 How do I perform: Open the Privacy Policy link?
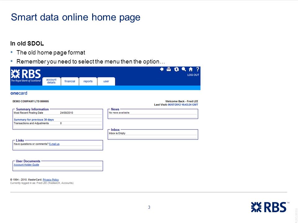pyautogui.click(x=51, y=180)
